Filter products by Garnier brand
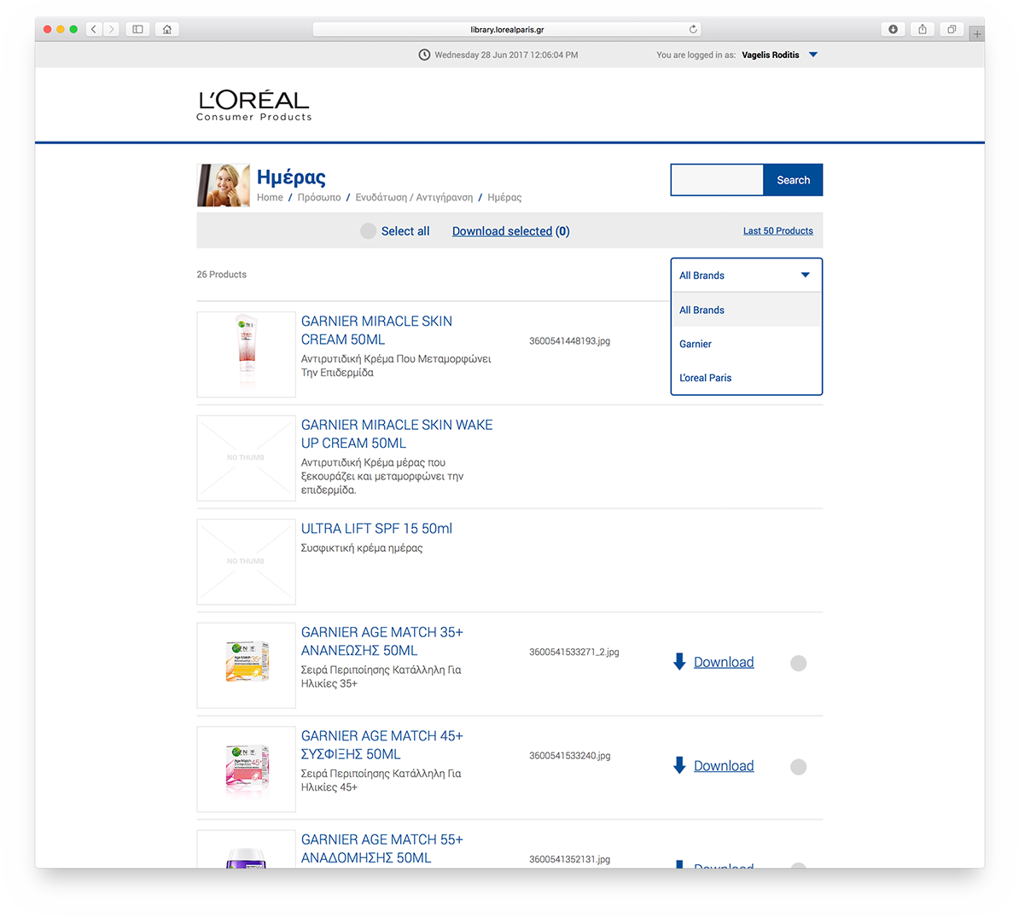This screenshot has width=1019, height=917. point(747,344)
